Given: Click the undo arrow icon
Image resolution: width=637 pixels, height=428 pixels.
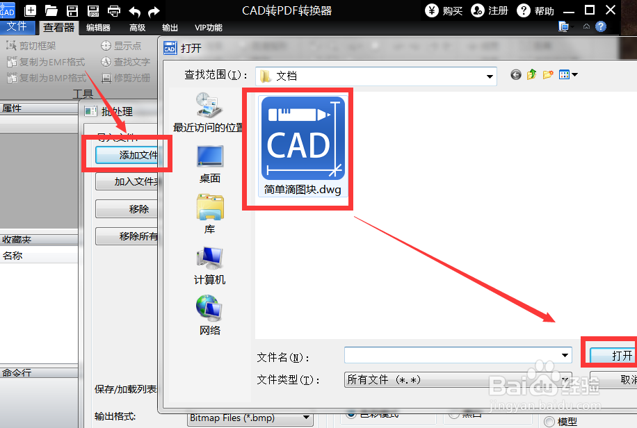Looking at the screenshot, I should (x=134, y=10).
